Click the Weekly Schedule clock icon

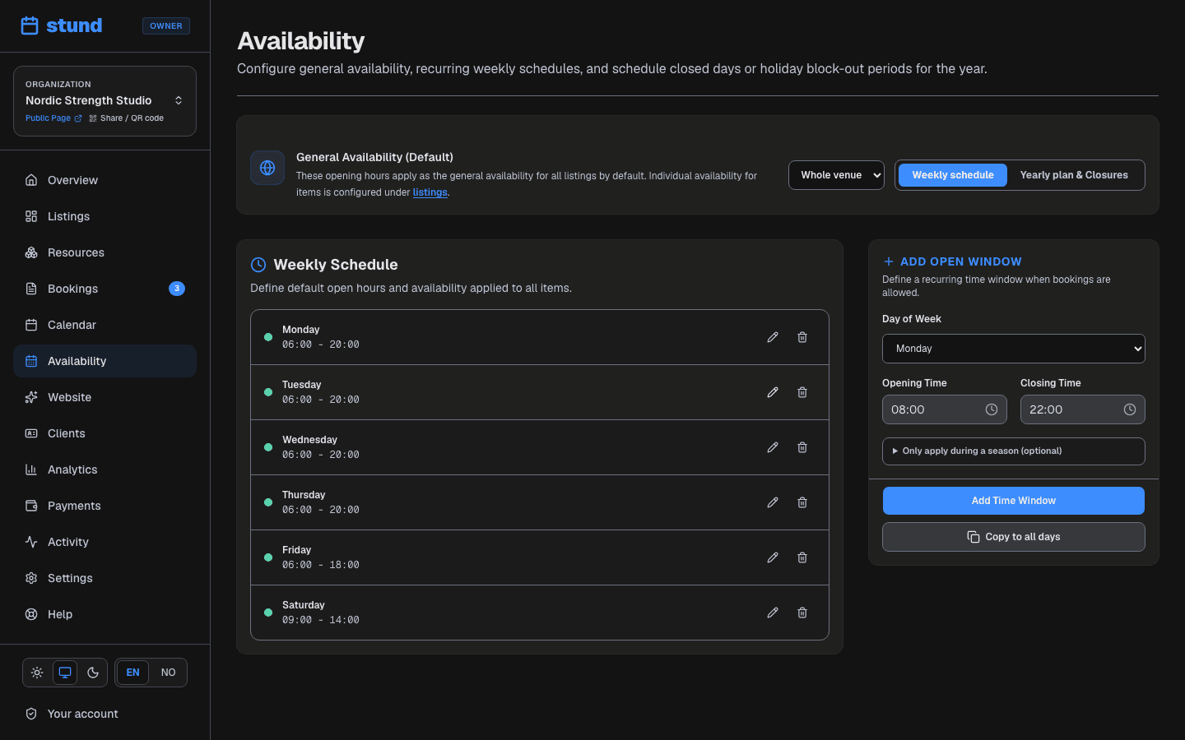258,265
